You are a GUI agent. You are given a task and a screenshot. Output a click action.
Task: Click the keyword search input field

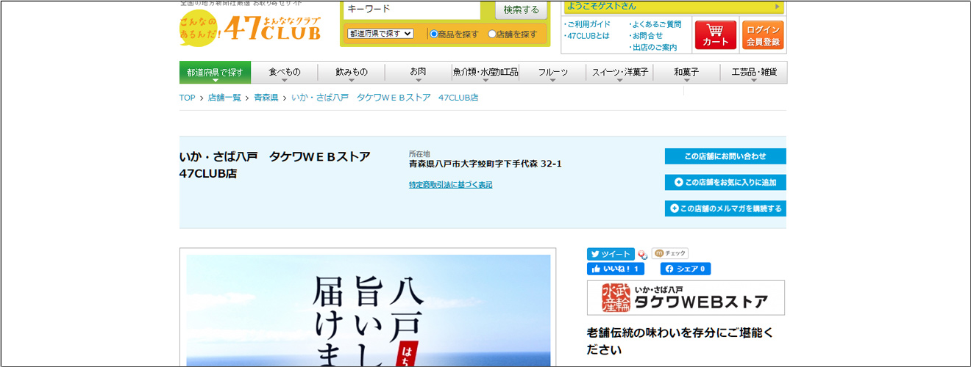(412, 10)
